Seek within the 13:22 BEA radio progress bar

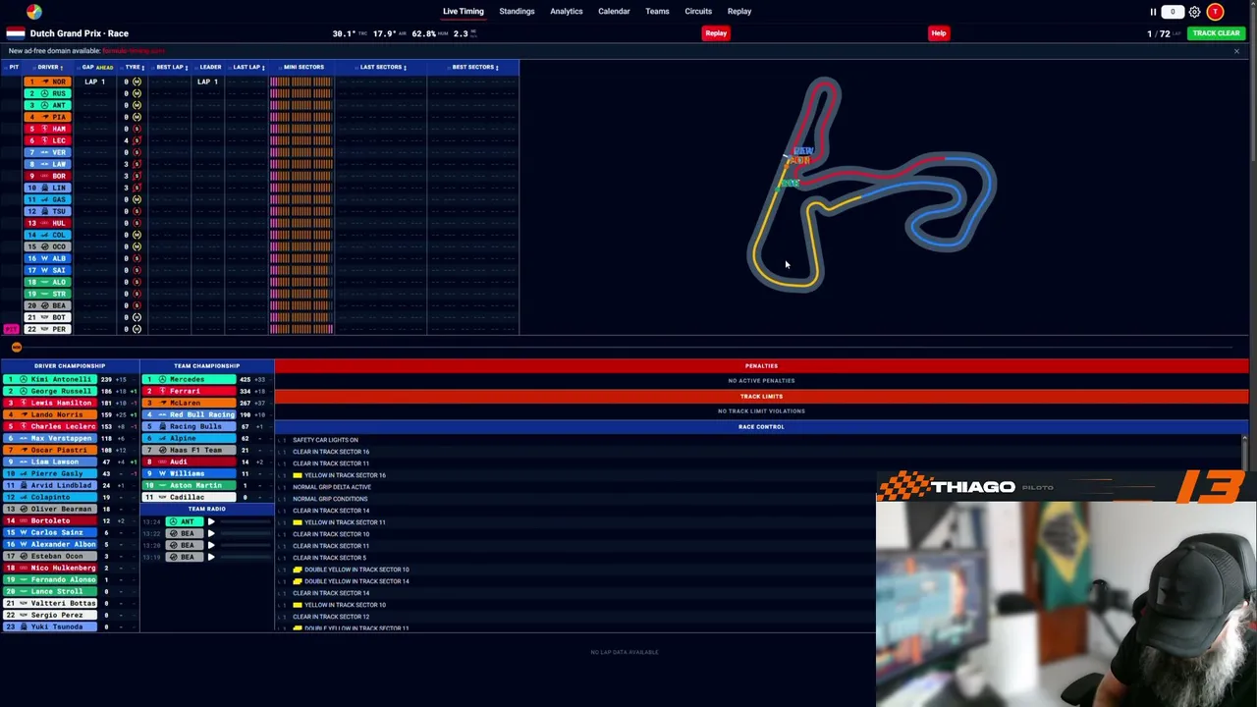[x=245, y=533]
